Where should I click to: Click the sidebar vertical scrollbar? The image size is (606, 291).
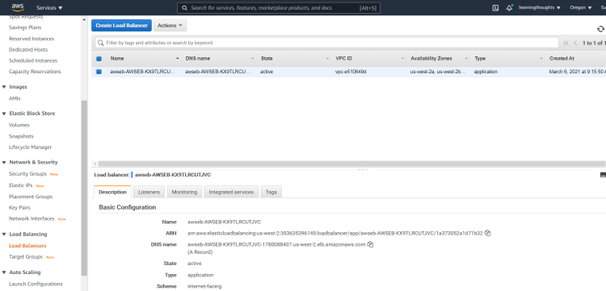pos(84,189)
